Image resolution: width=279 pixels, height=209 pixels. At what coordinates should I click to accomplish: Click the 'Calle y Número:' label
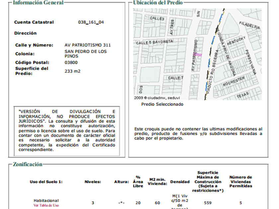[34, 45]
